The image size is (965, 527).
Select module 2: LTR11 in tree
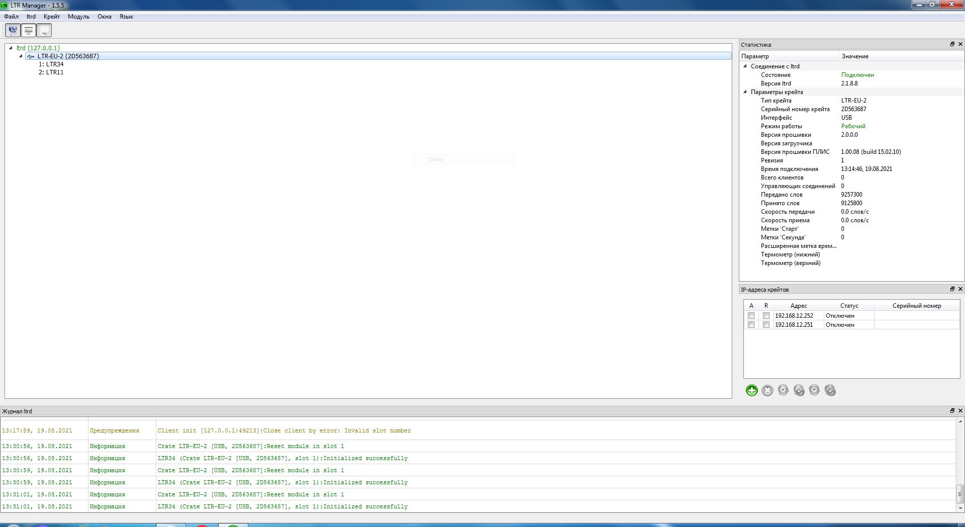point(51,72)
